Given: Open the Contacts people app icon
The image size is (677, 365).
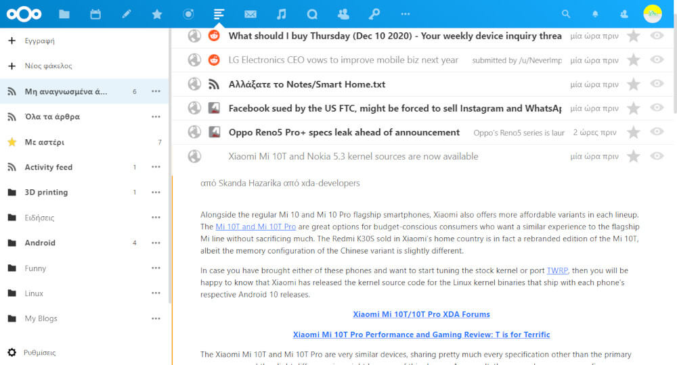Looking at the screenshot, I should tap(343, 14).
